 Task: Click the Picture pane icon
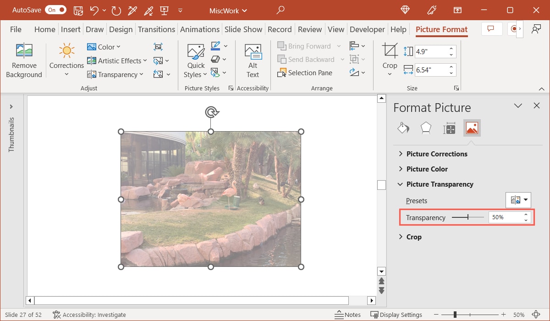point(472,128)
